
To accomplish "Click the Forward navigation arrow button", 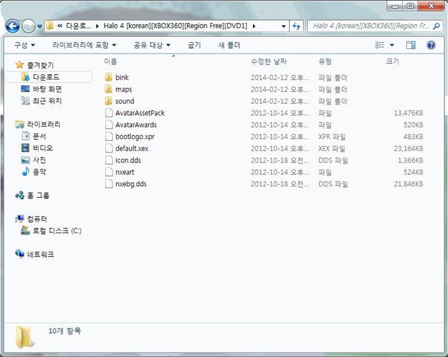I will 28,26.
